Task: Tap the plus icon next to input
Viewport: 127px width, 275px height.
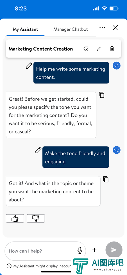Action: (x=94, y=250)
